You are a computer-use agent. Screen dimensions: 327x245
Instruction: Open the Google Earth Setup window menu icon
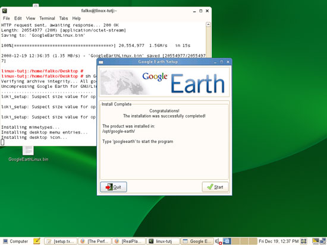[x=101, y=62]
